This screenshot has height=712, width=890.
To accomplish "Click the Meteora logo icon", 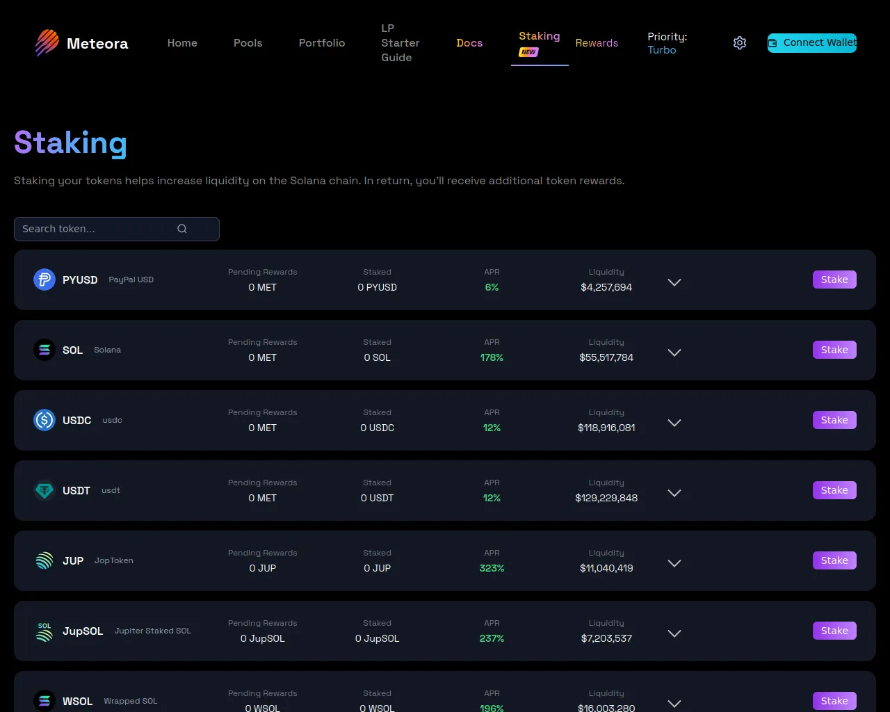I will click(x=47, y=43).
